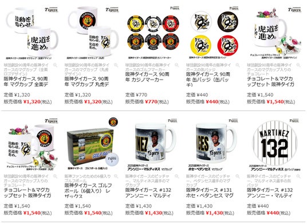Open golf ball box product image
The image size is (307, 224).
(92, 144)
